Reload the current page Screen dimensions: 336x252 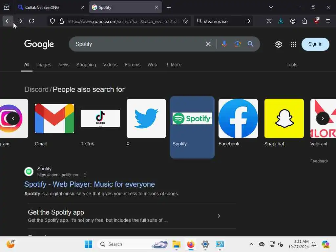[31, 21]
